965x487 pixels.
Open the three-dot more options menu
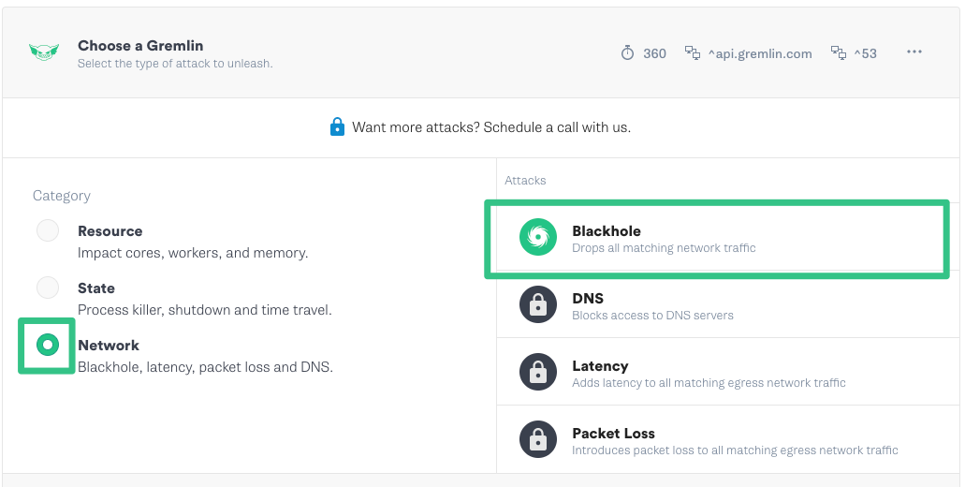click(x=914, y=52)
